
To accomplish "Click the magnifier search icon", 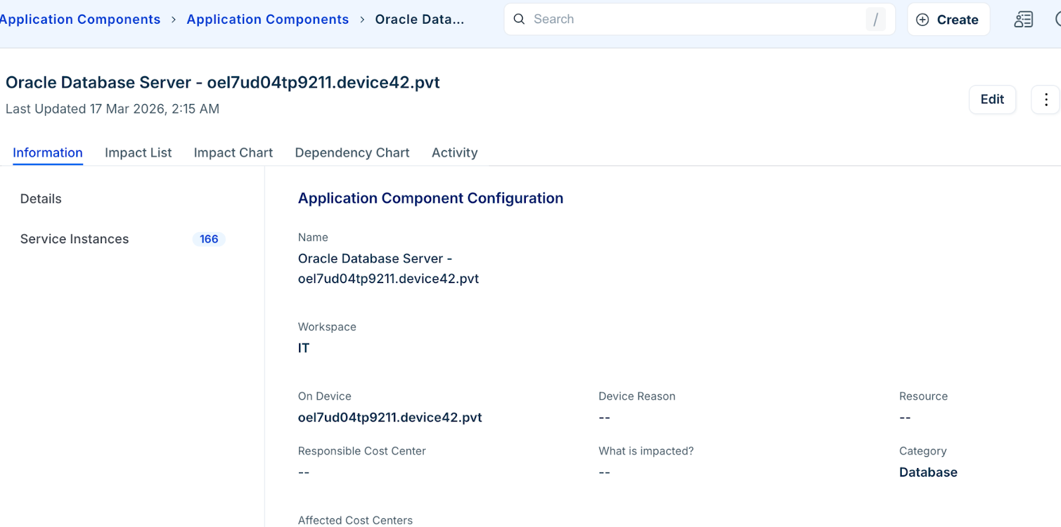I will 519,19.
